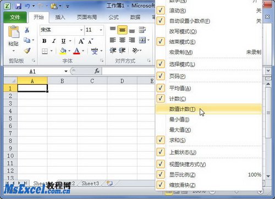Viewport: 275px width, 199px height.
Task: Click the Save icon in quick access toolbar
Action: [x=18, y=6]
